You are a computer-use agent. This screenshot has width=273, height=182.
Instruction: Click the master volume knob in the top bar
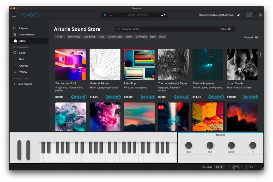248,15
